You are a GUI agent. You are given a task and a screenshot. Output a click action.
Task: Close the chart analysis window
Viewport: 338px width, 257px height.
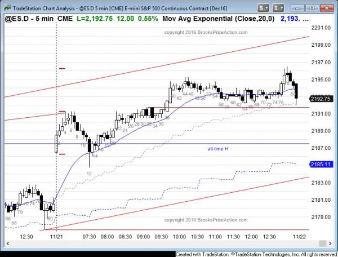coord(326,8)
